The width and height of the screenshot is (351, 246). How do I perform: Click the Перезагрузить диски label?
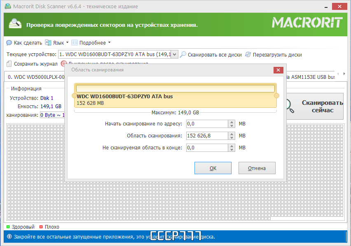[x=277, y=55]
